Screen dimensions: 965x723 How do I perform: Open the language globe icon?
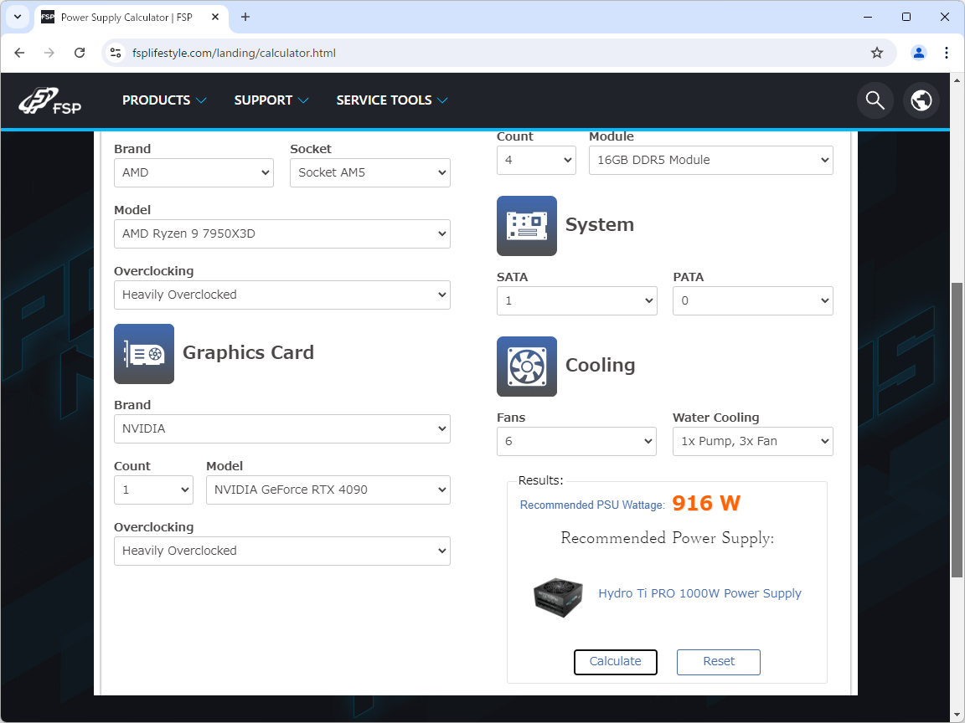[x=921, y=100]
